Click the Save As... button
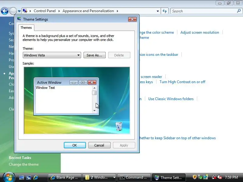The height and width of the screenshot is (182, 243). coord(94,55)
